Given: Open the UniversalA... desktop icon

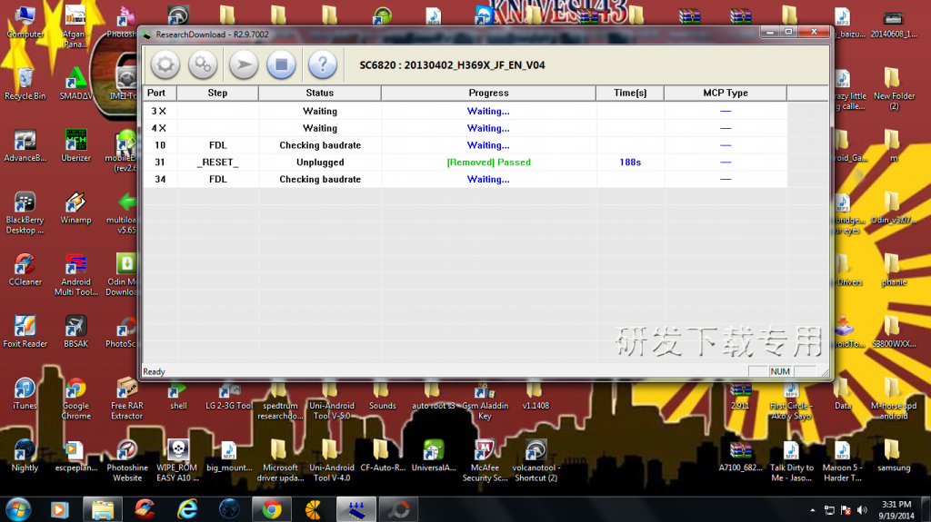Looking at the screenshot, I should (x=434, y=456).
